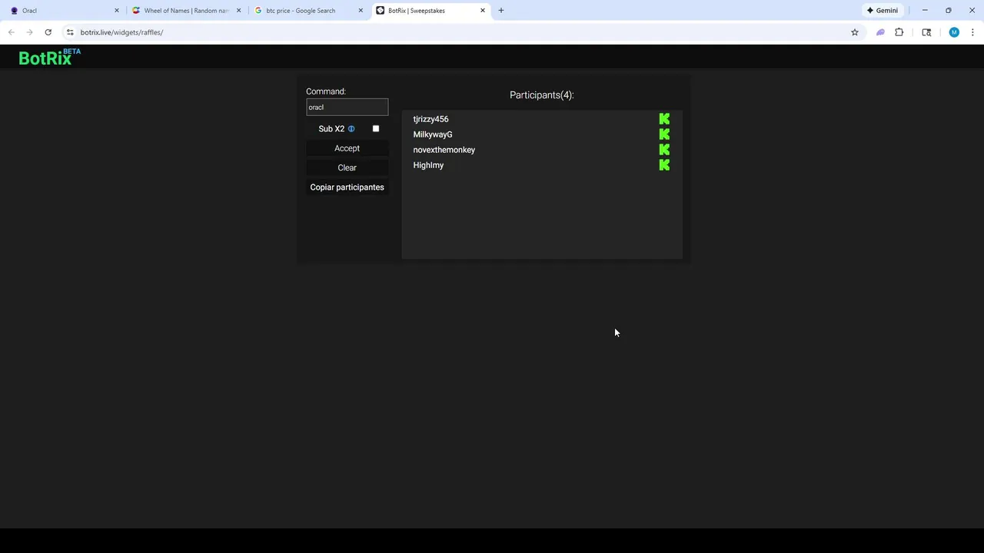
Task: Click the Kick icon next to tjrizzy456
Action: (x=664, y=119)
